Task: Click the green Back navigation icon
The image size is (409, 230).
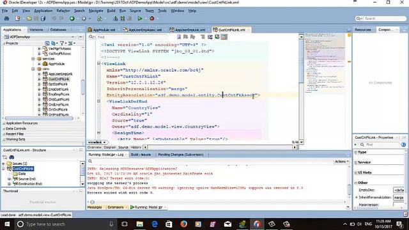Action: (72, 19)
